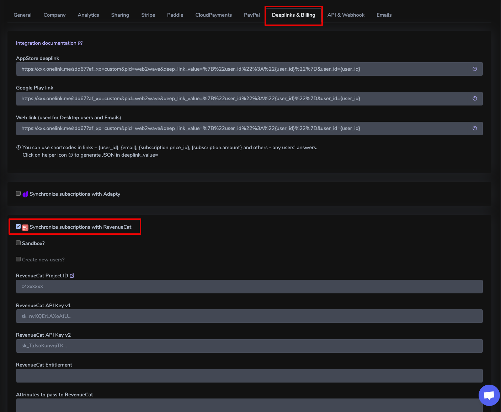Open the API & Webhook tab
501x412 pixels.
click(x=346, y=15)
